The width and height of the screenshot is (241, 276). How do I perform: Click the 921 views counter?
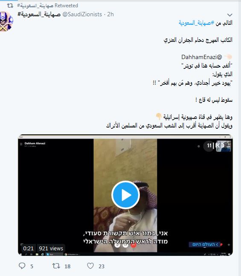click(x=51, y=248)
